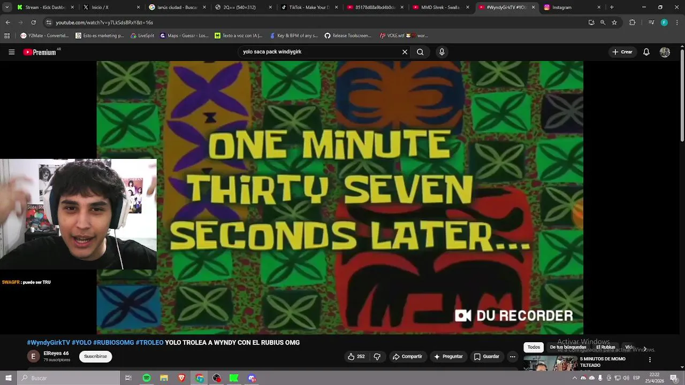Open Brave browser from taskbar
The image size is (685, 385).
[181, 378]
